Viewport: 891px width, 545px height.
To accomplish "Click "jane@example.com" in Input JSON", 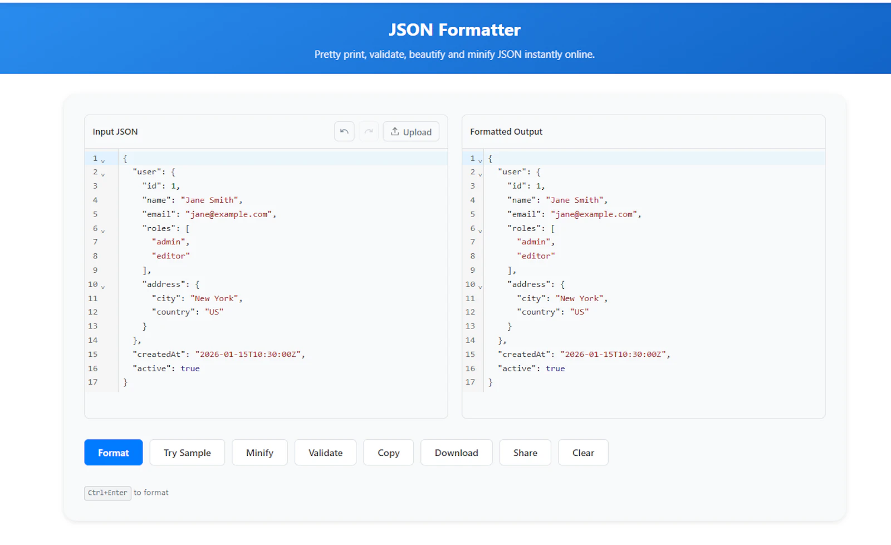I will pyautogui.click(x=229, y=214).
